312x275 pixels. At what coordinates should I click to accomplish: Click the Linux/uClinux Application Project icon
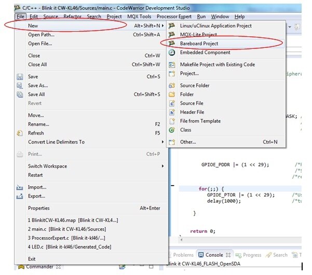[171, 25]
